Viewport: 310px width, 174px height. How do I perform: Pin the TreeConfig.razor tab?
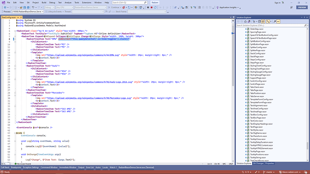coord(18,17)
